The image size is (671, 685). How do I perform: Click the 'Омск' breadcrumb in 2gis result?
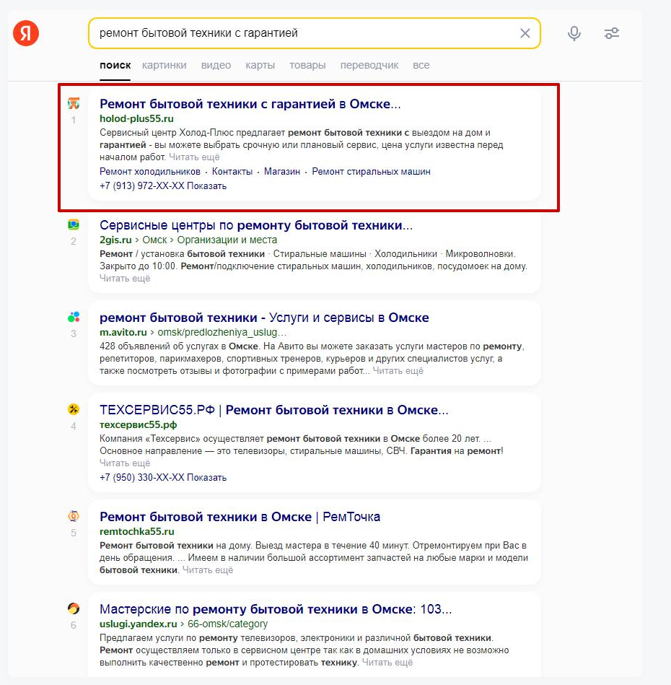tap(154, 240)
